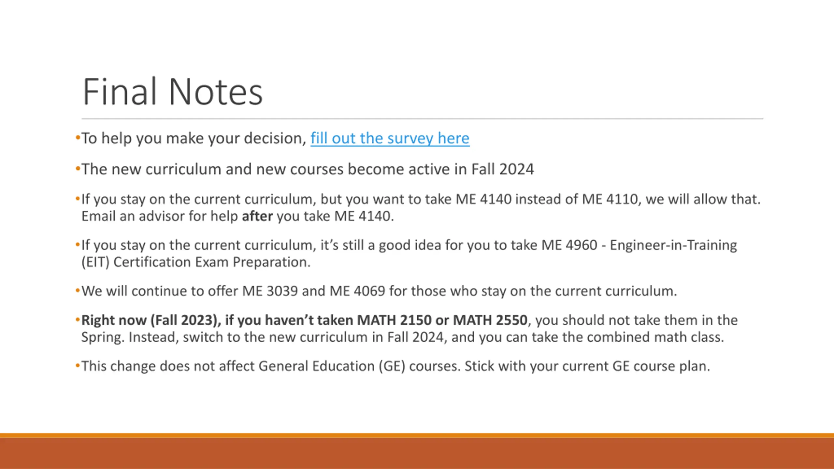Click the orange bullet before 'The new curriculum'
The width and height of the screenshot is (834, 469).
(x=78, y=169)
